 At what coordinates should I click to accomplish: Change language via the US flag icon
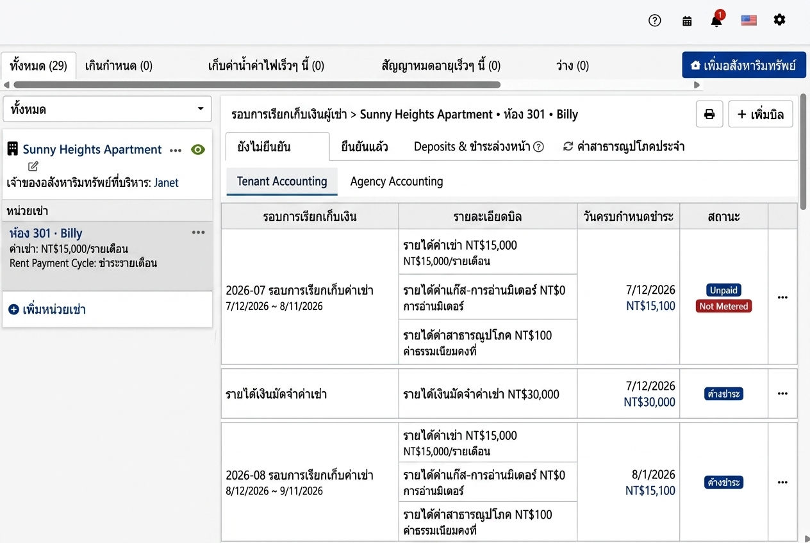[748, 20]
